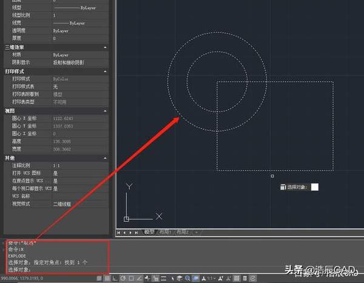Click the white 选择对象 dynamic input box
The height and width of the screenshot is (283, 364).
coord(315,187)
